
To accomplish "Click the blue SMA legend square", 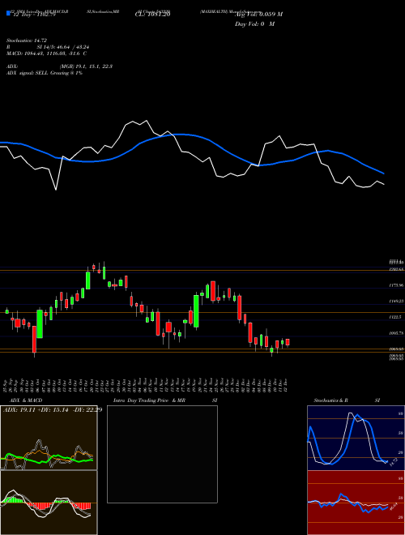I will click(x=8, y=14).
